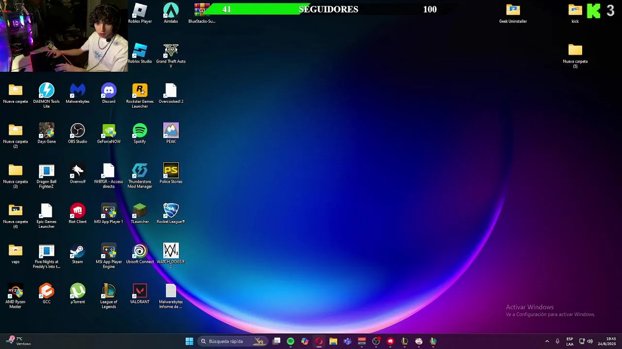The width and height of the screenshot is (622, 349).
Task: Select the PEAK game icon
Action: click(171, 134)
